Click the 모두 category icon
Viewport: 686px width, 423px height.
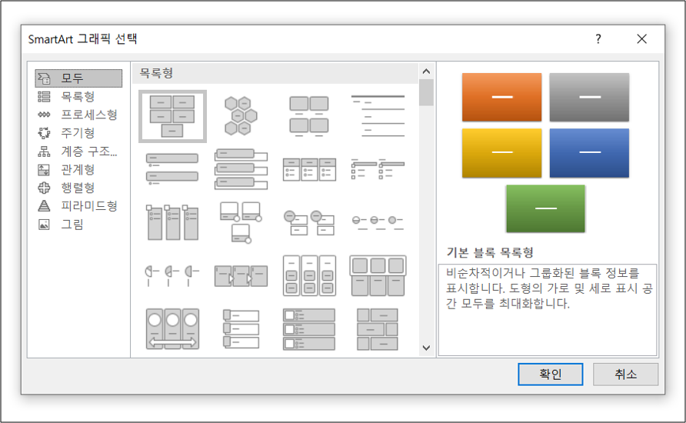tap(44, 78)
